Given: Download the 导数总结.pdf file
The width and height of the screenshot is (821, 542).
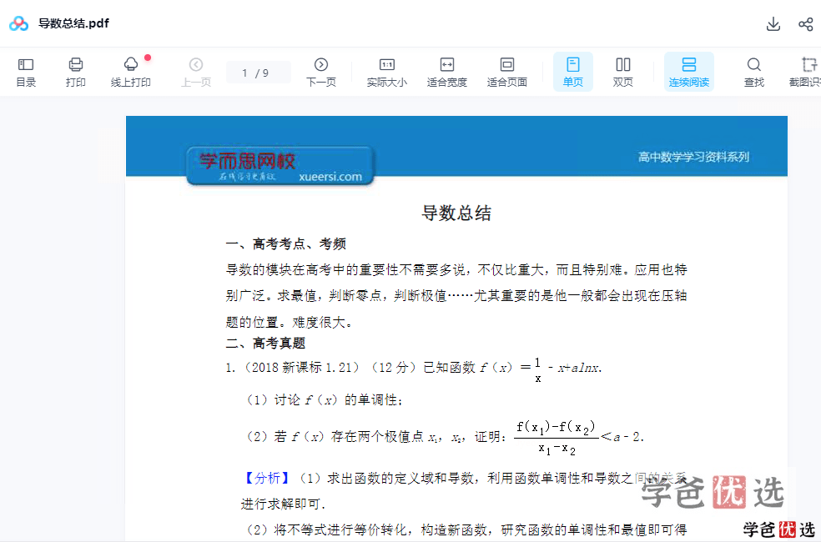Looking at the screenshot, I should pos(773,24).
